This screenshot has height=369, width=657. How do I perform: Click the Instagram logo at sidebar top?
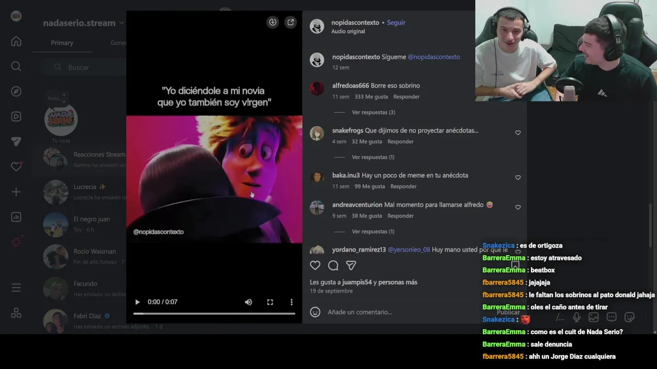[16, 16]
